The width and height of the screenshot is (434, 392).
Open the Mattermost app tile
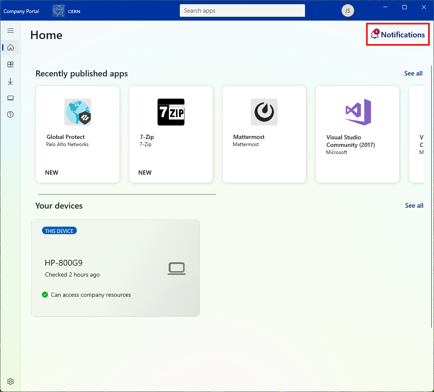264,134
